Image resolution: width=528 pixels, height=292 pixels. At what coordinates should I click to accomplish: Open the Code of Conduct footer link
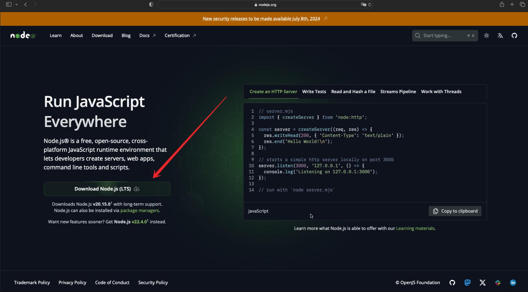click(112, 283)
